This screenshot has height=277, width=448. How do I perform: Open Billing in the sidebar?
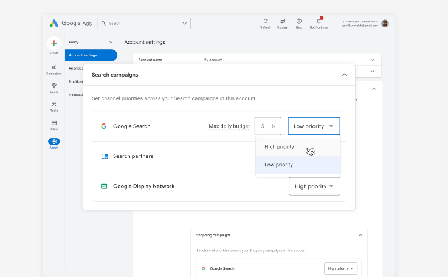pyautogui.click(x=54, y=125)
